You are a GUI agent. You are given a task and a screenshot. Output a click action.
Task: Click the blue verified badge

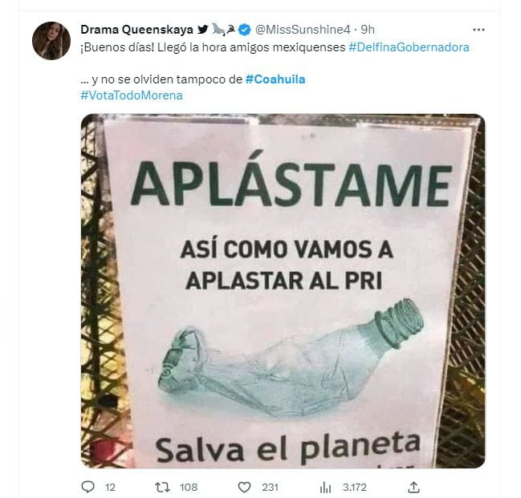245,30
